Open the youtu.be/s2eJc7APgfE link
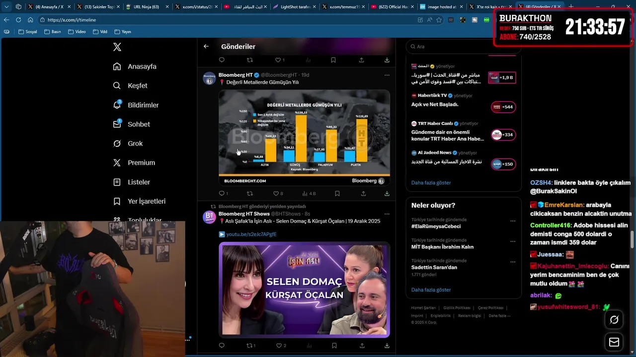The height and width of the screenshot is (357, 636). point(251,234)
